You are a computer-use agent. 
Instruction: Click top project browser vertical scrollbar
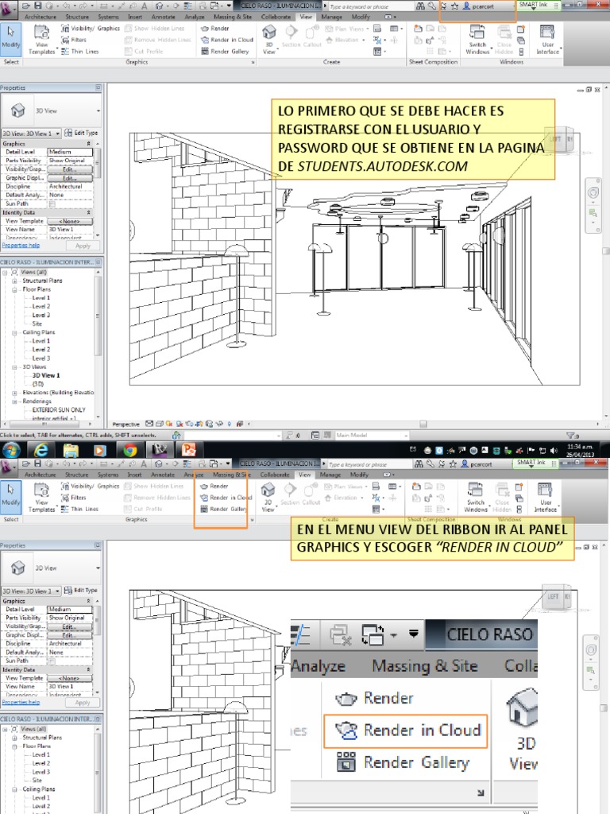[x=98, y=316]
